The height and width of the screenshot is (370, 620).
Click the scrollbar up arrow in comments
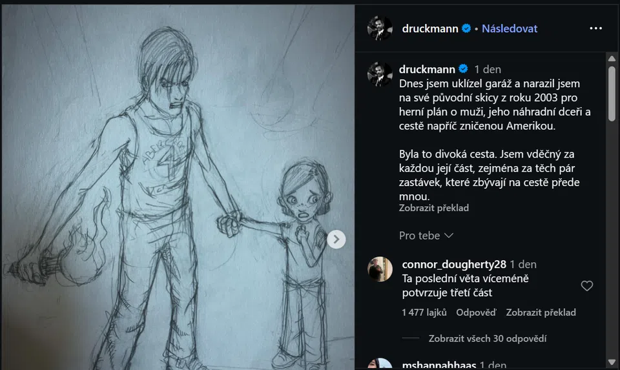(x=612, y=59)
